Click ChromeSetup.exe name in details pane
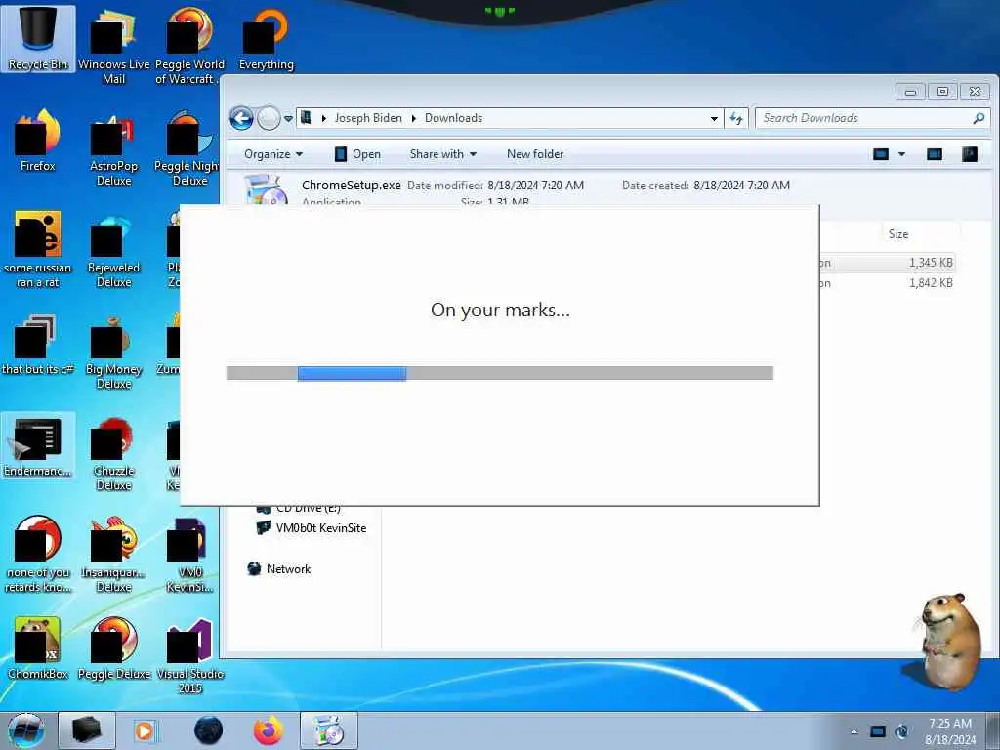This screenshot has height=750, width=1000. tap(351, 185)
